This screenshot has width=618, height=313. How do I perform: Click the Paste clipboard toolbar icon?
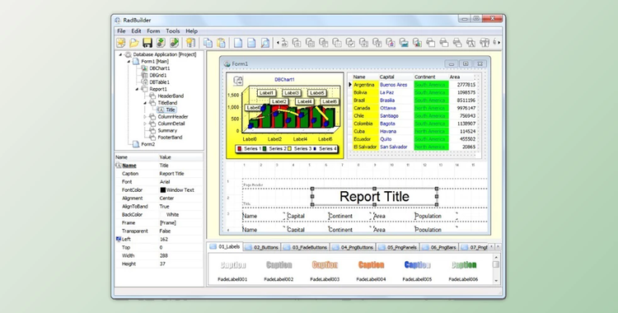pyautogui.click(x=221, y=43)
